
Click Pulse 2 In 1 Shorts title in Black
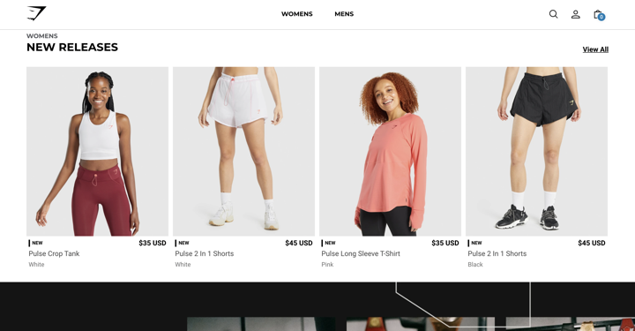pos(497,253)
